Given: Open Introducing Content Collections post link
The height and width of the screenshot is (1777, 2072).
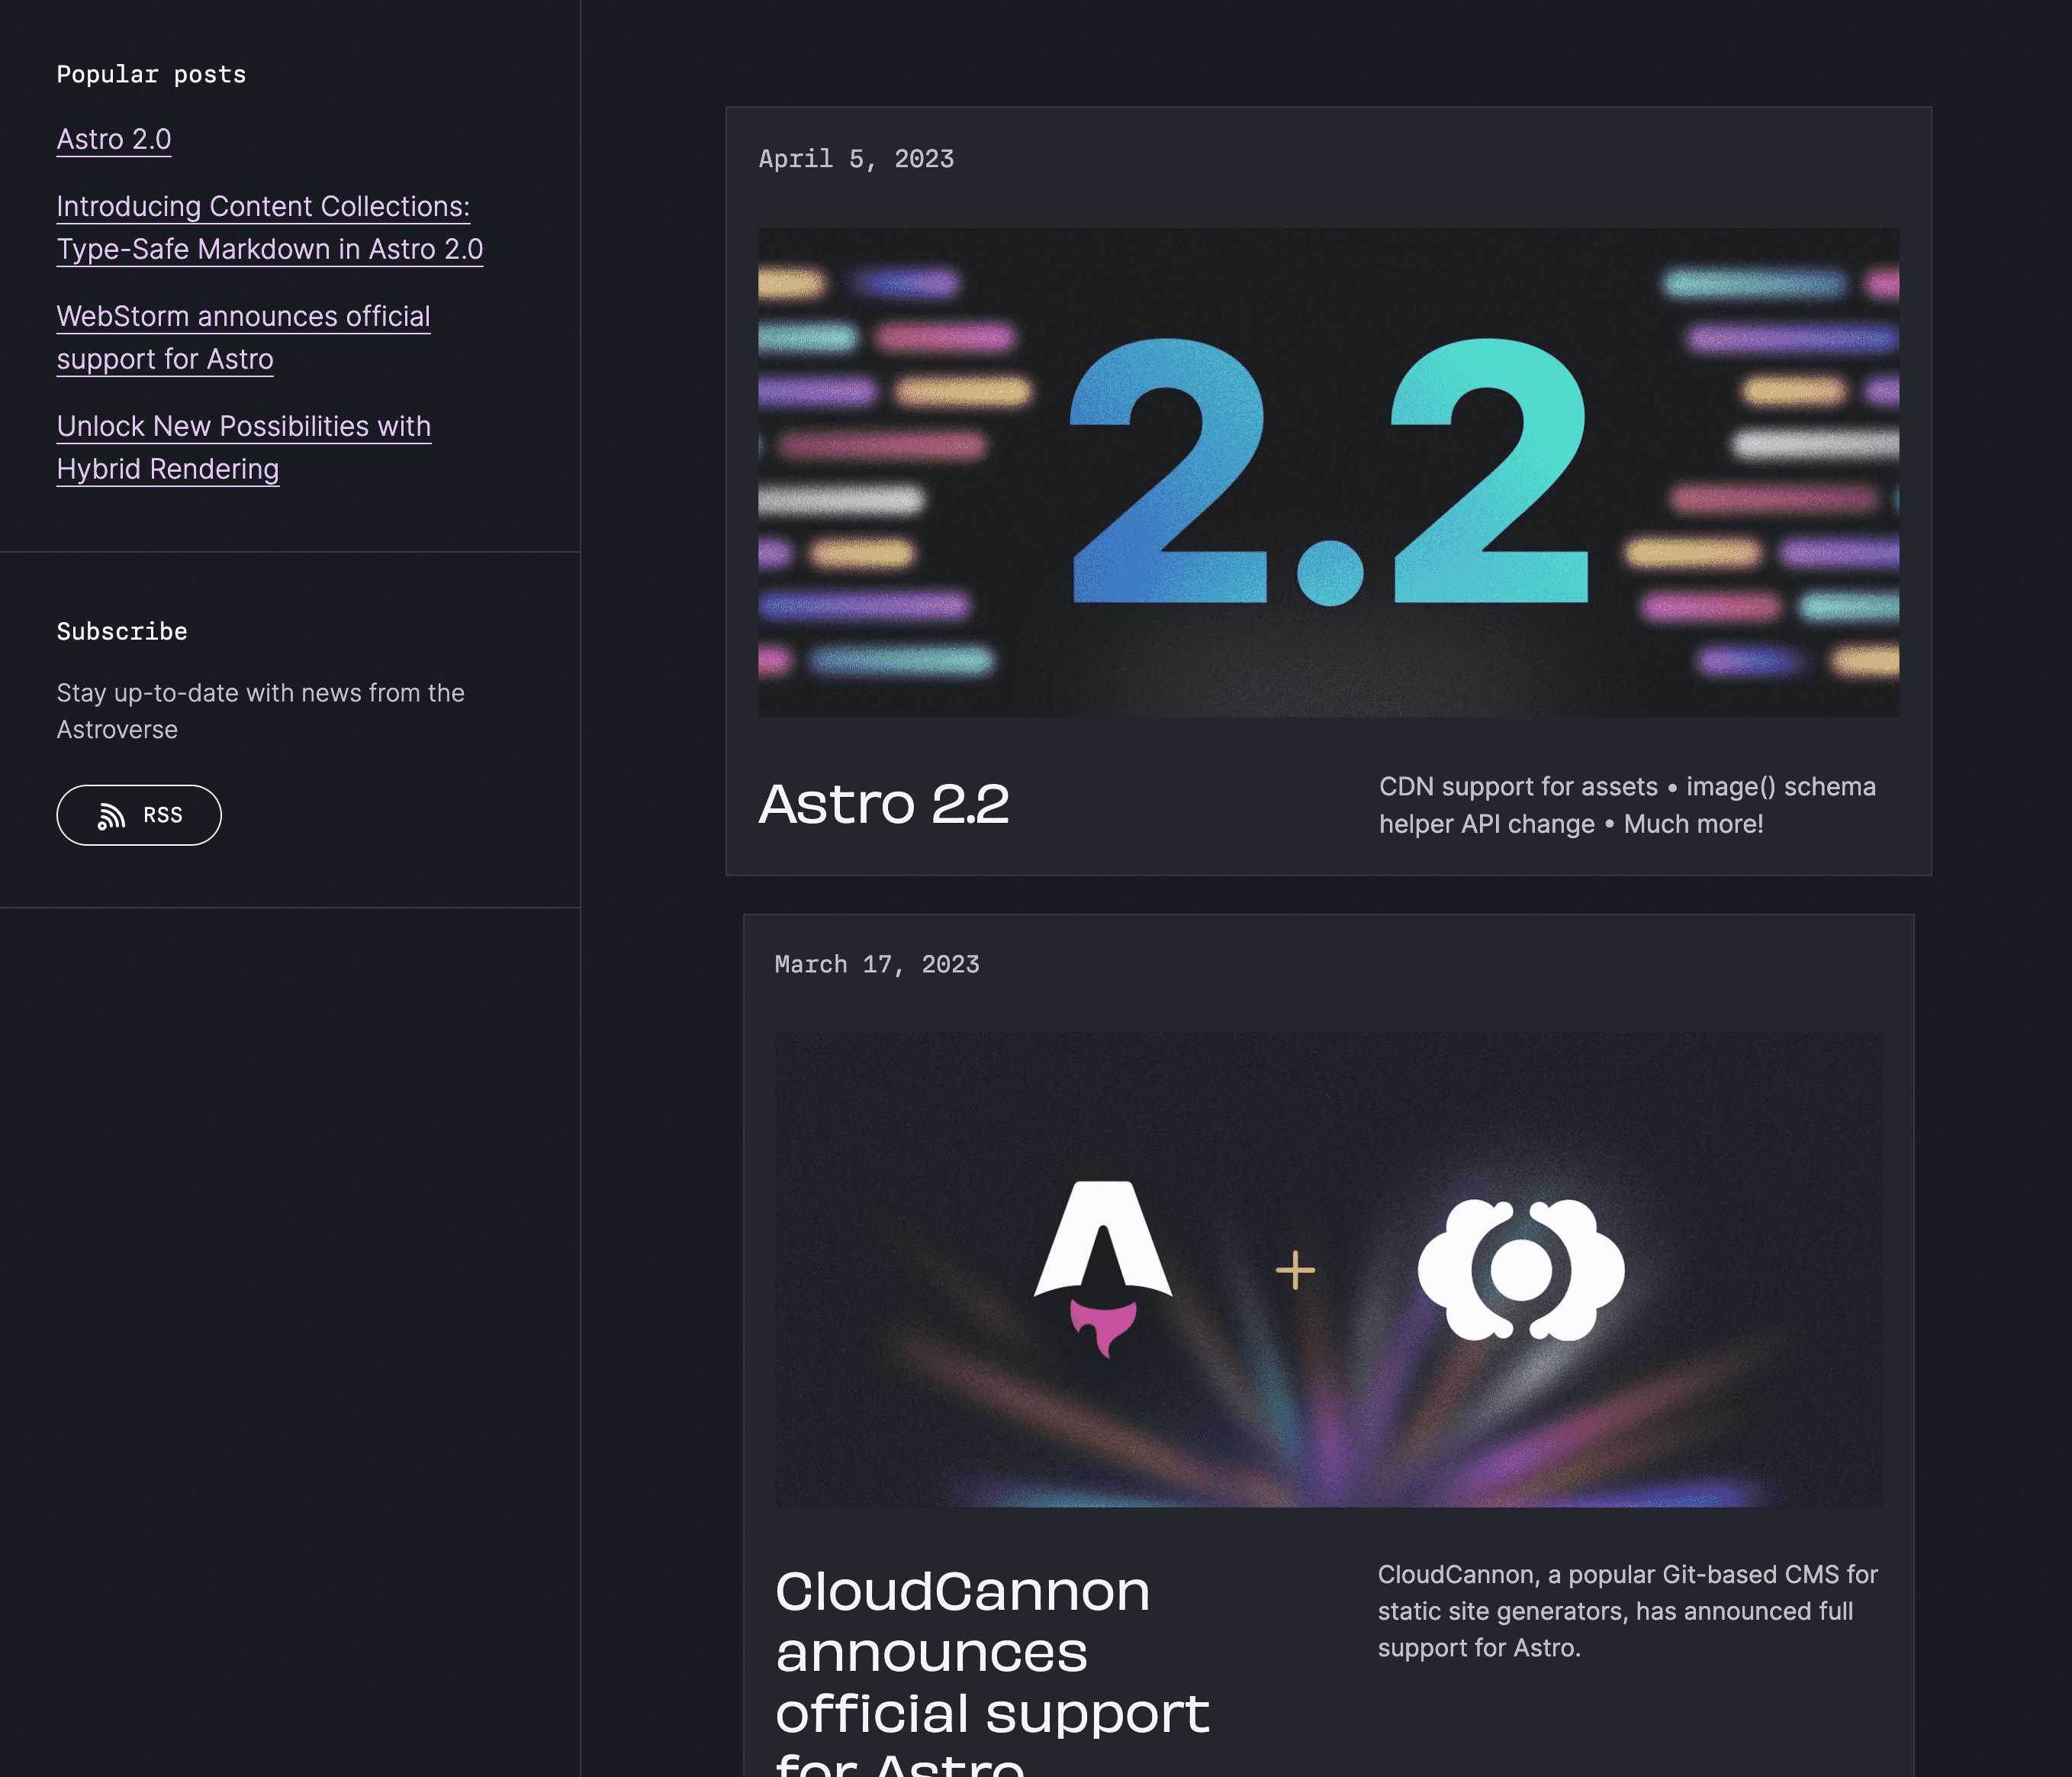Looking at the screenshot, I should pos(270,228).
